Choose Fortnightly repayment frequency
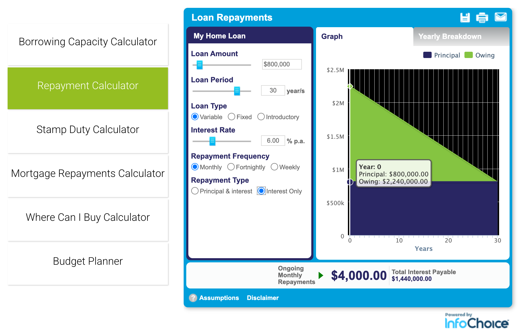This screenshot has height=335, width=519. (231, 167)
